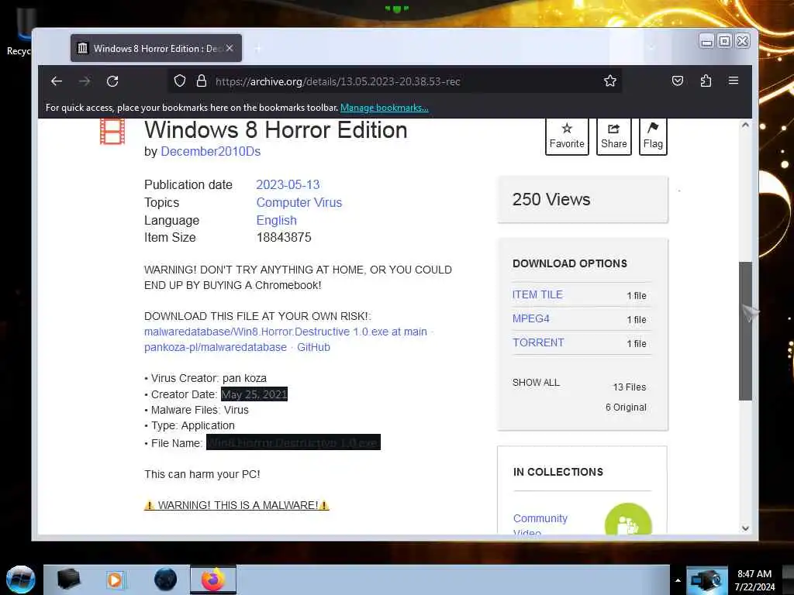Open the list all tabs dropdown
The height and width of the screenshot is (595, 794).
[x=651, y=49]
